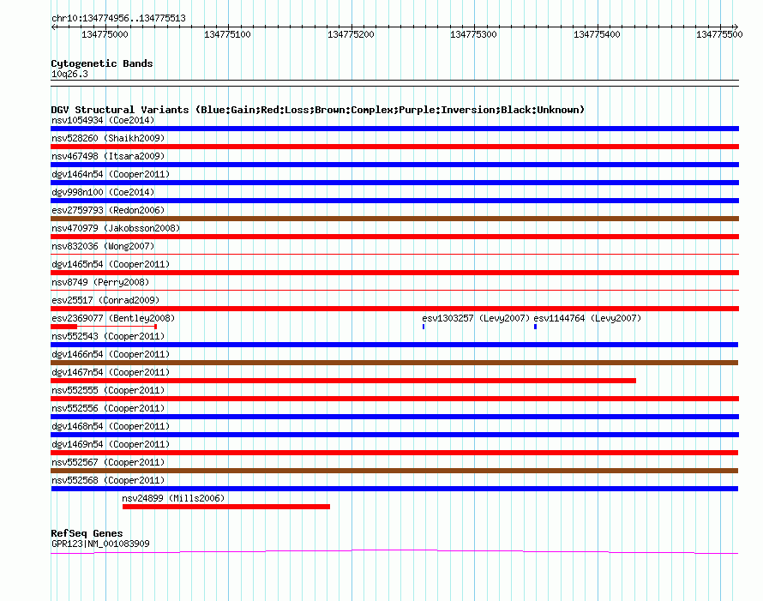Select the red bar under nsv528260 (Shaikh2009)
This screenshot has width=763, height=601.
(x=394, y=147)
